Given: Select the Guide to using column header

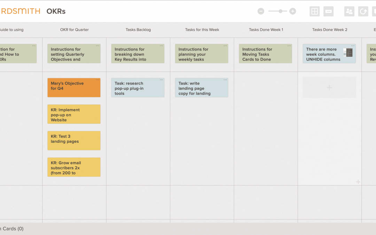Looking at the screenshot, I should tap(11, 30).
